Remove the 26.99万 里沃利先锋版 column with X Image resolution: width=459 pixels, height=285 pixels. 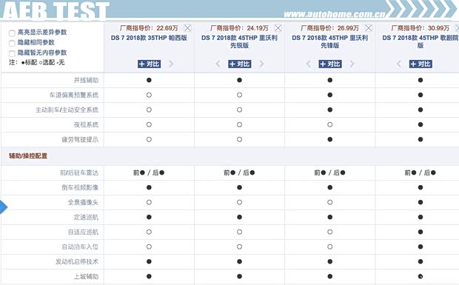368,28
